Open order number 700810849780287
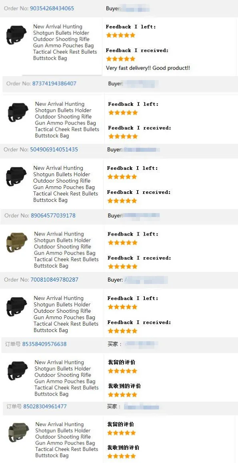Image resolution: width=238 pixels, height=463 pixels. pyautogui.click(x=54, y=280)
